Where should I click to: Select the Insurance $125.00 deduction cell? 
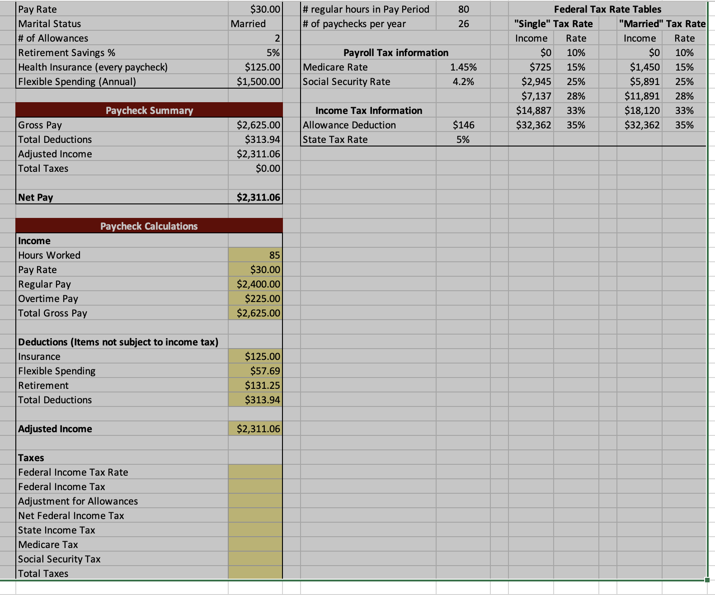(255, 356)
